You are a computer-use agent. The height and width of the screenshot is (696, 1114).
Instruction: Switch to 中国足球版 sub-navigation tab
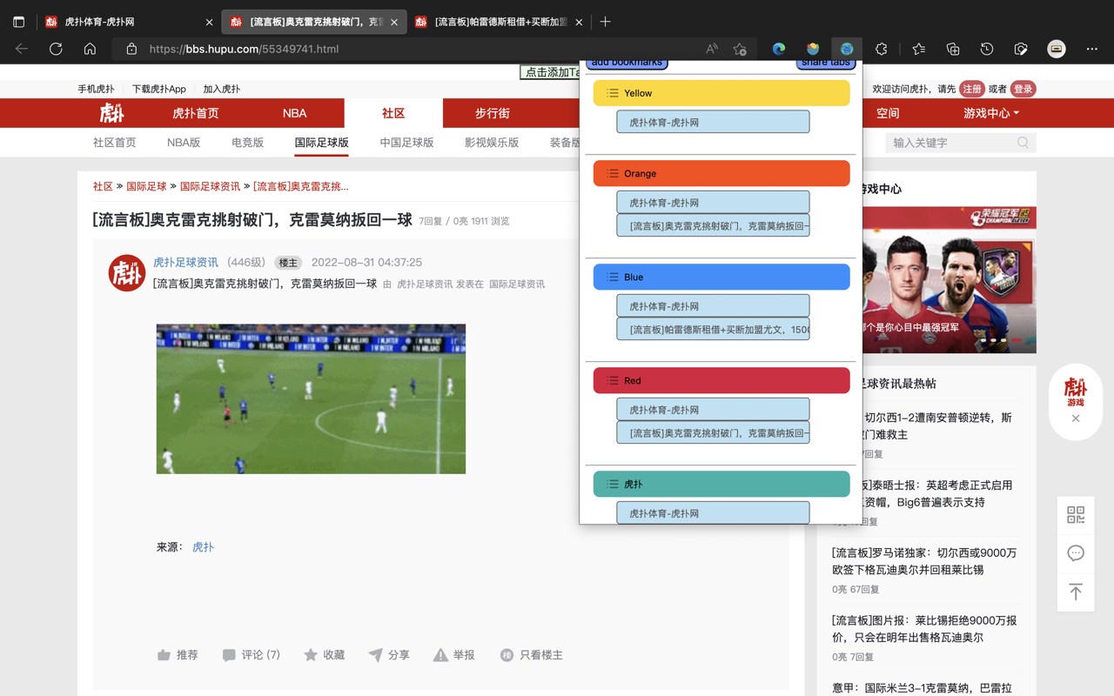(406, 143)
